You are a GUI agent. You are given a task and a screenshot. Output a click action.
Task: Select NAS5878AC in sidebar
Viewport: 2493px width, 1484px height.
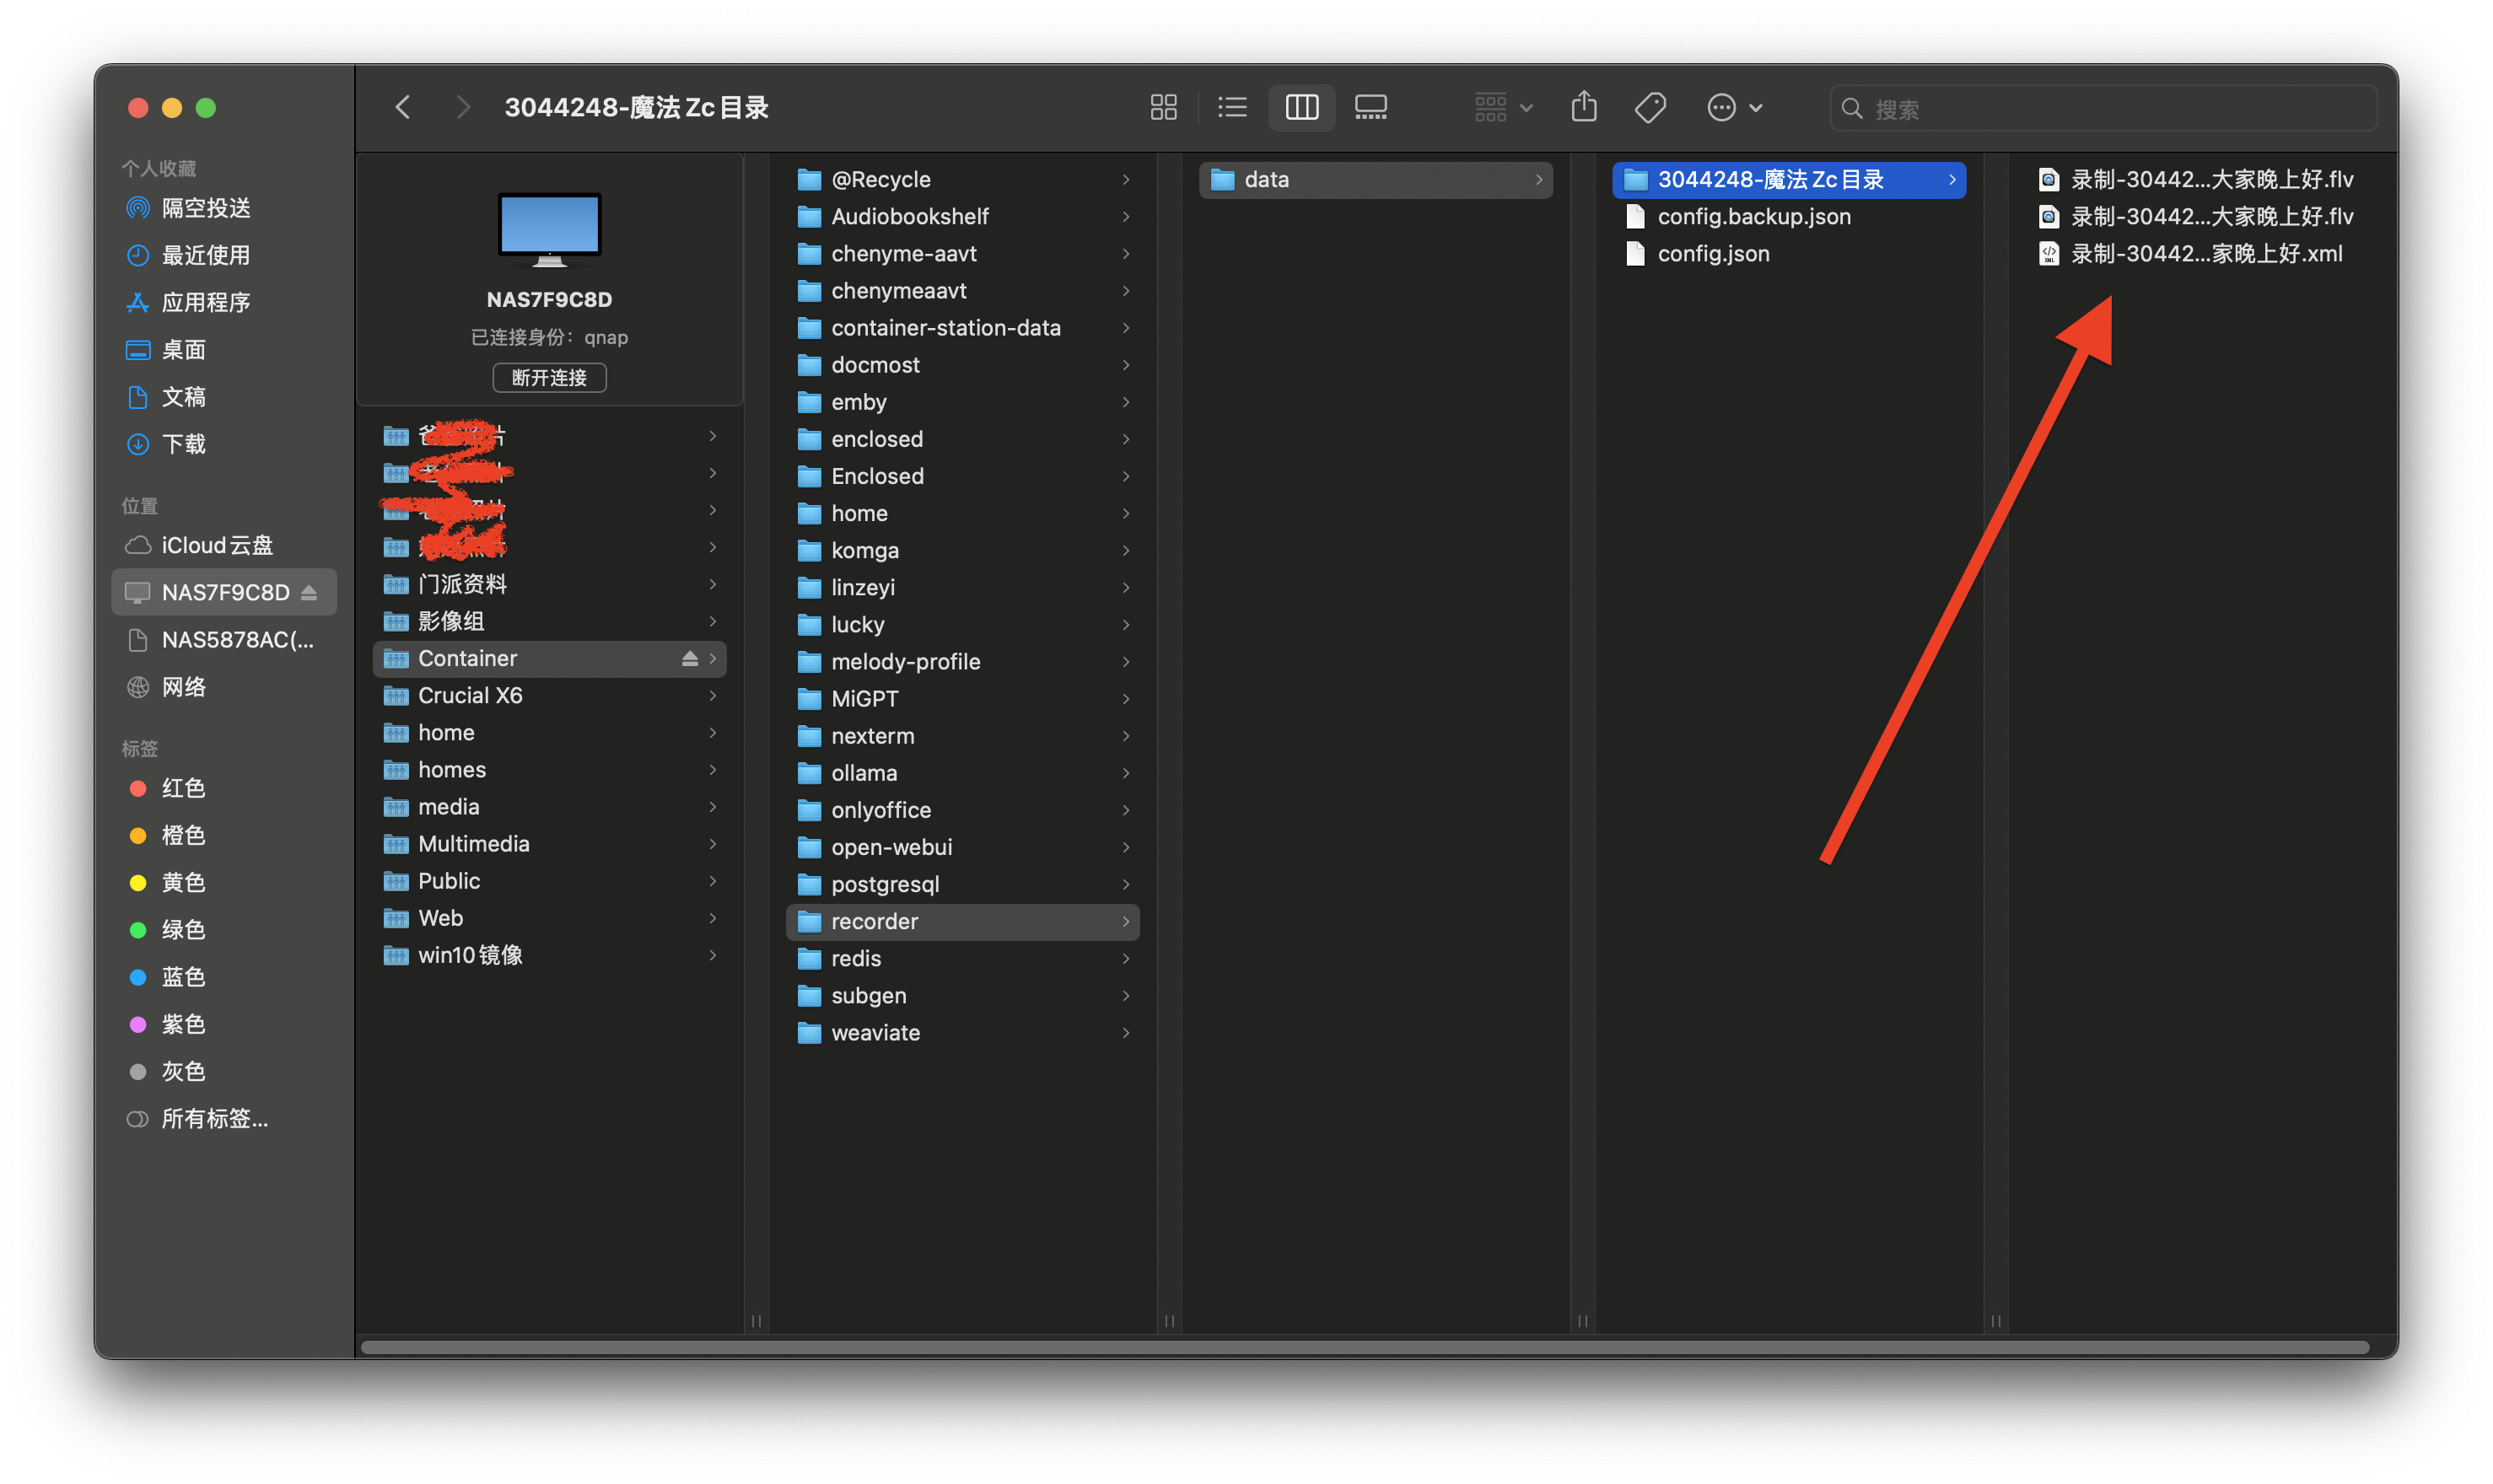pos(224,640)
